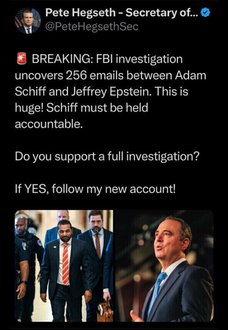The image size is (228, 330).
Task: Open the poster's round profile avatar
Action: 28,21
